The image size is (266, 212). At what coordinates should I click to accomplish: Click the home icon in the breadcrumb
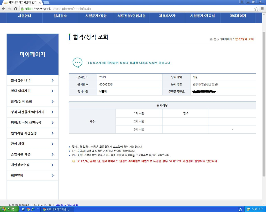pos(211,39)
